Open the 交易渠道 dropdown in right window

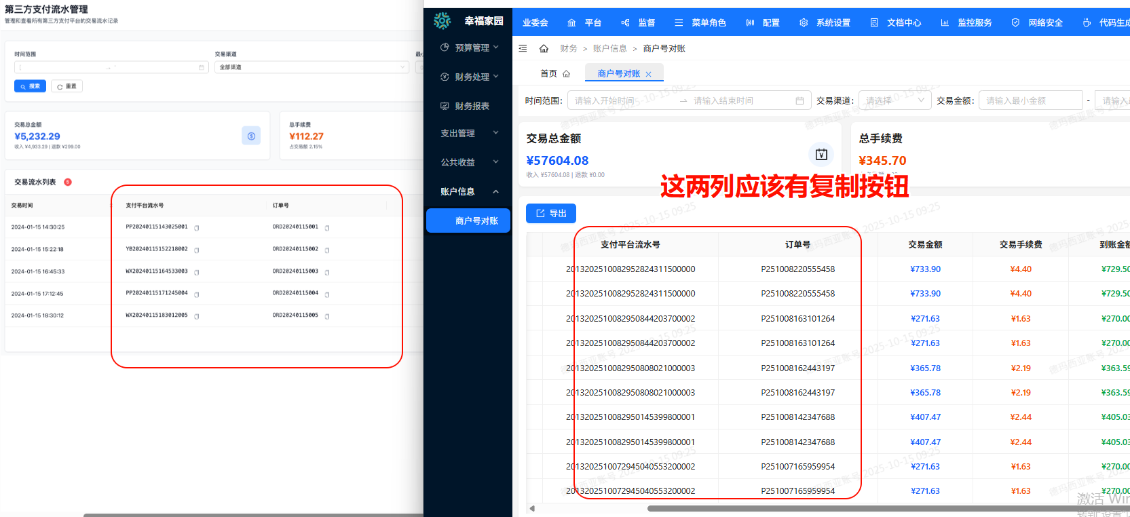894,100
